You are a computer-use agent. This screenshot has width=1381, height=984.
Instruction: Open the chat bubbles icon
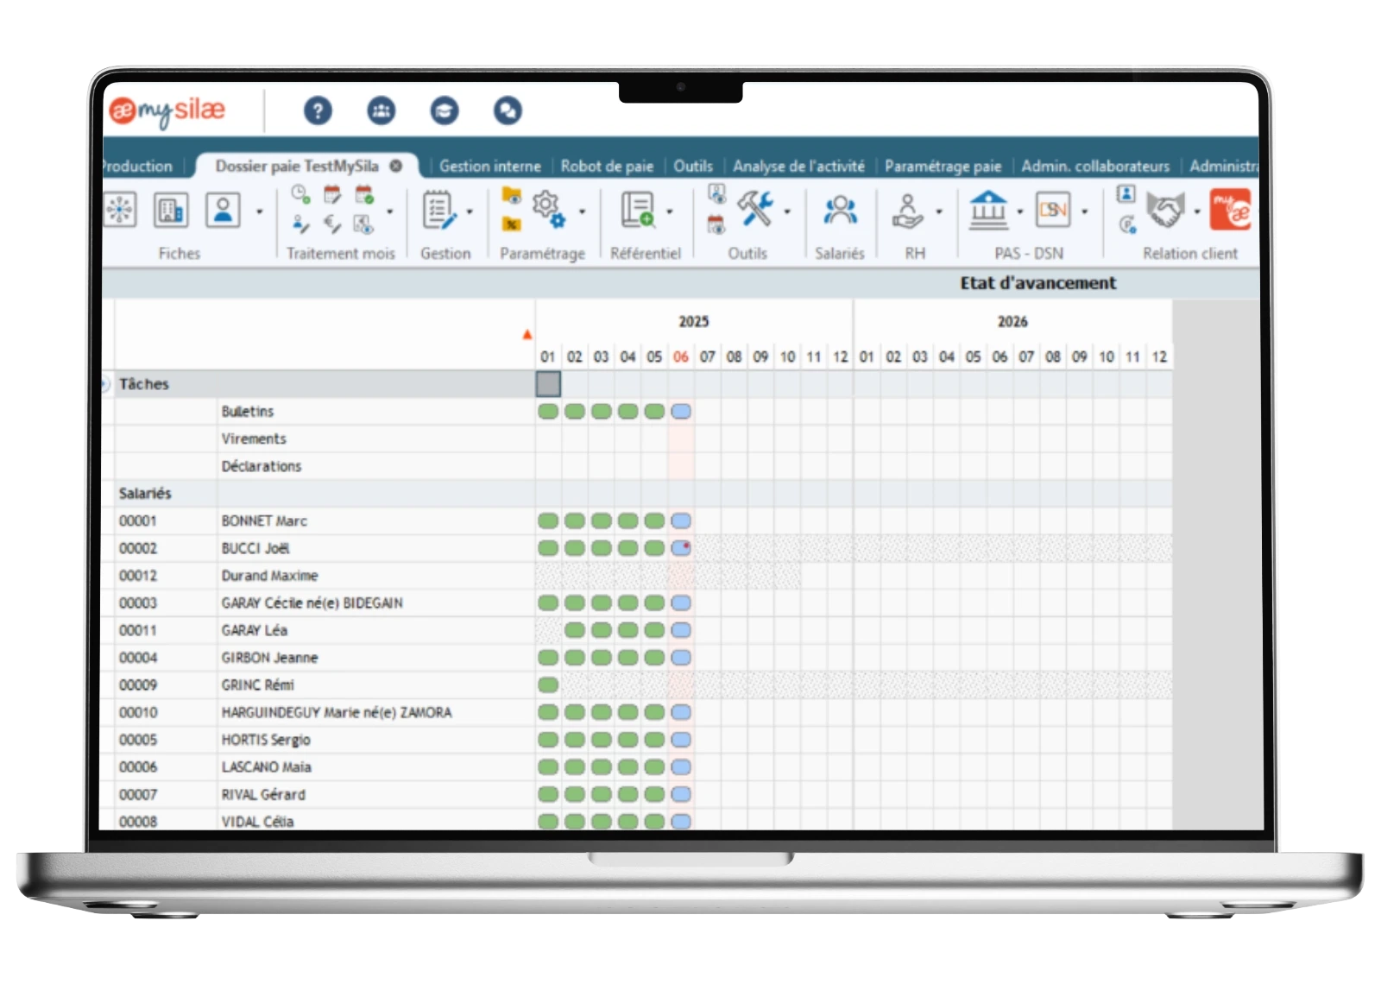[508, 110]
